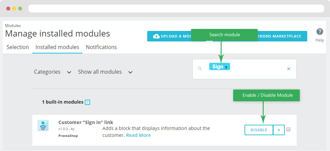Click the Customer Sign in module icon

tap(43, 125)
